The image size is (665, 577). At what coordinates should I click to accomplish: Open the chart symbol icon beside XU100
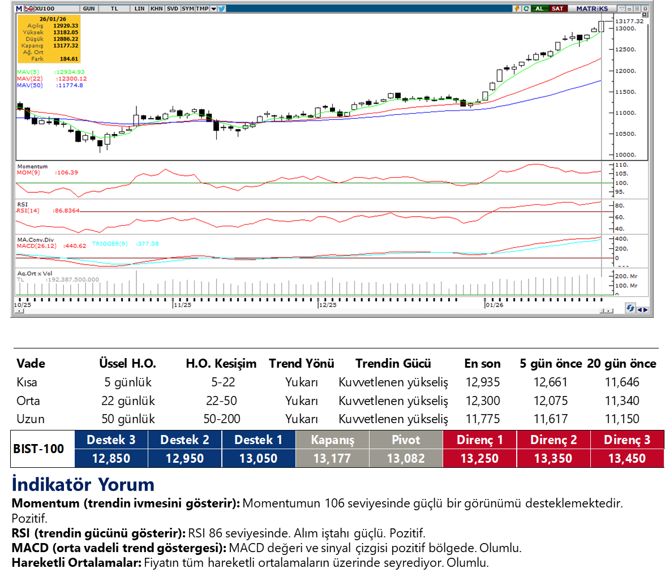[29, 8]
